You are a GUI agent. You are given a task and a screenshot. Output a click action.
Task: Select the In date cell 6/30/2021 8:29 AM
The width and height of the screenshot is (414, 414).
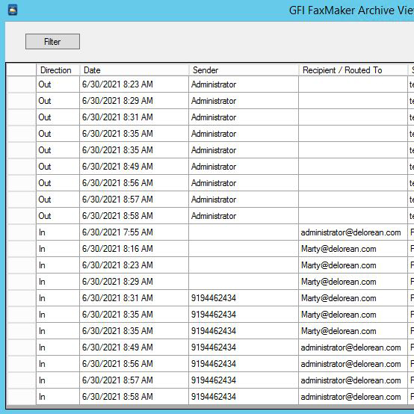pos(134,282)
